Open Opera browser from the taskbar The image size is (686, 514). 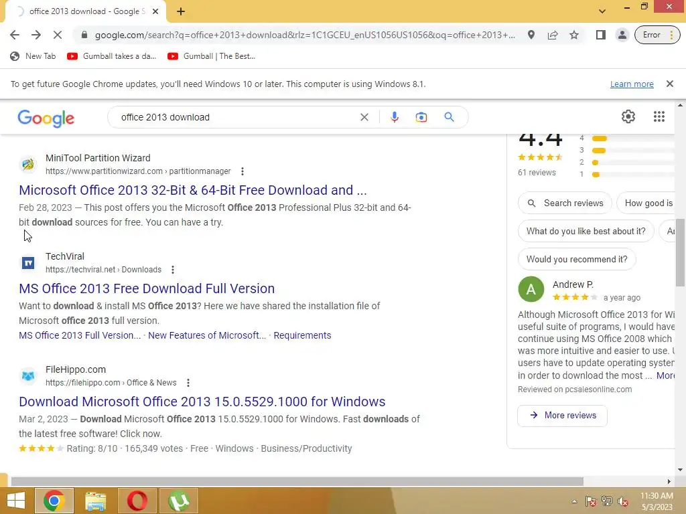click(137, 501)
